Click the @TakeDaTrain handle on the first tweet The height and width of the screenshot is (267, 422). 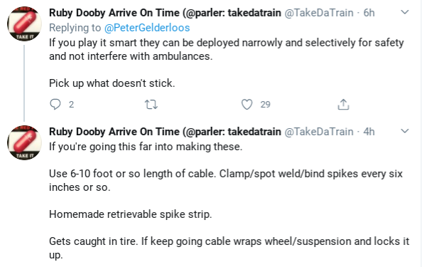[x=319, y=13]
